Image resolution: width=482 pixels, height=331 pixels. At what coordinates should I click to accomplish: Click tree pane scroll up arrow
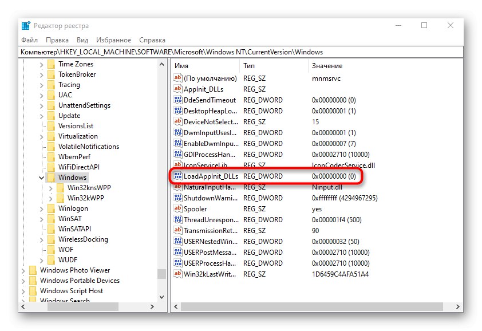pyautogui.click(x=161, y=64)
